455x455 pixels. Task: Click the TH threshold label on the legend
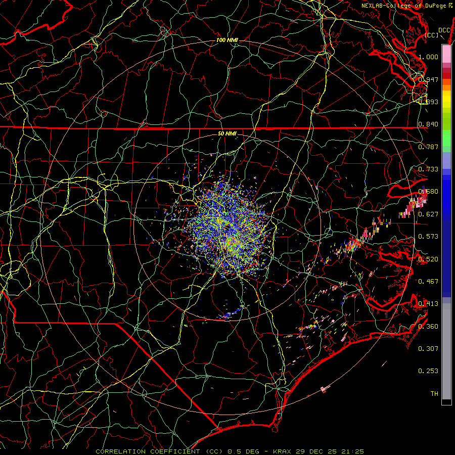[434, 394]
